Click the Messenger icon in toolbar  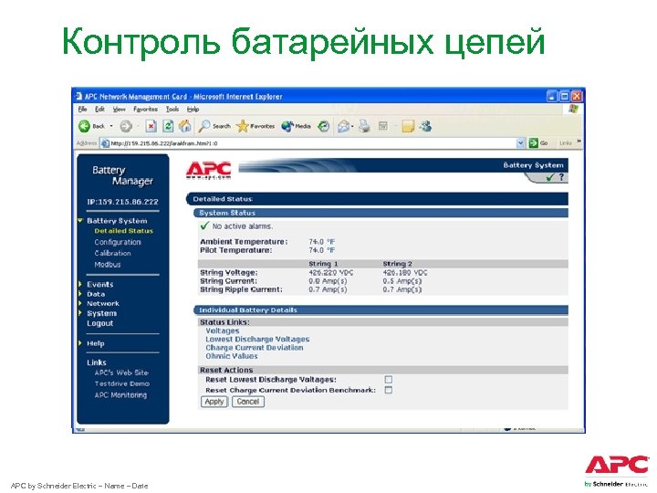coord(426,126)
